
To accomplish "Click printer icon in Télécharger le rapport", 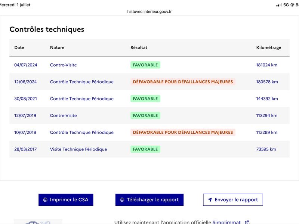I will pyautogui.click(x=122, y=200).
